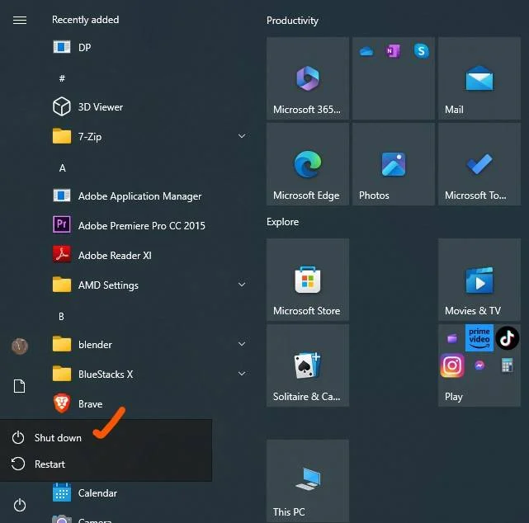This screenshot has height=523, width=529.
Task: Launch Adobe Premiere Pro CC 2015
Action: (149, 225)
